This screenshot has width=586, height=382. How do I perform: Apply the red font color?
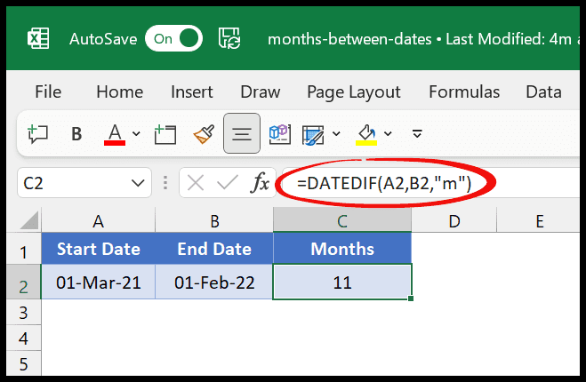tap(115, 134)
